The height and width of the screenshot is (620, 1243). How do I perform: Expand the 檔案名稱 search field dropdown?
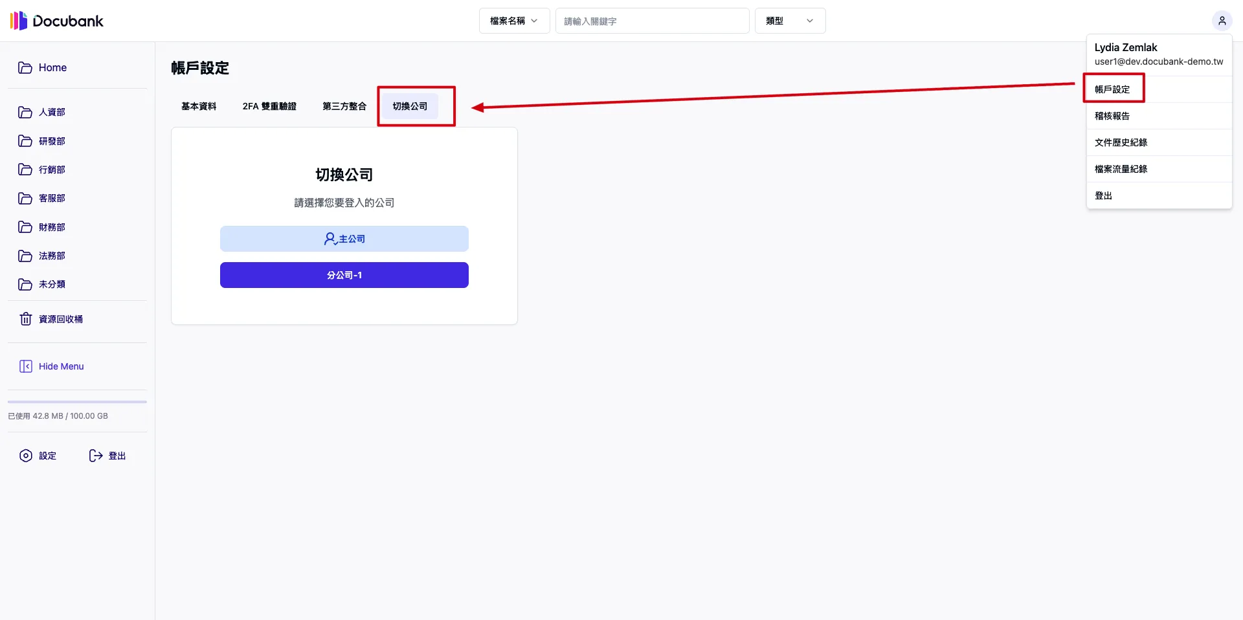(x=514, y=21)
